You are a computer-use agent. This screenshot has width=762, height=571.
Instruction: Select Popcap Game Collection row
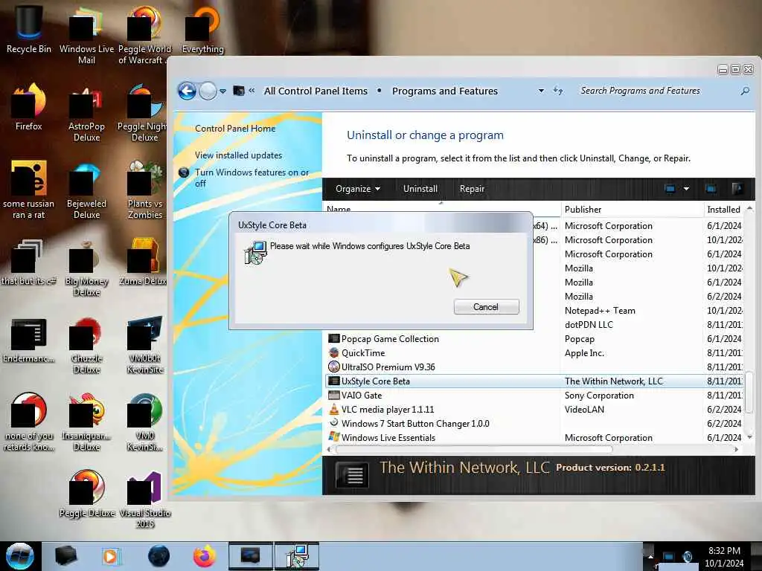coord(534,339)
